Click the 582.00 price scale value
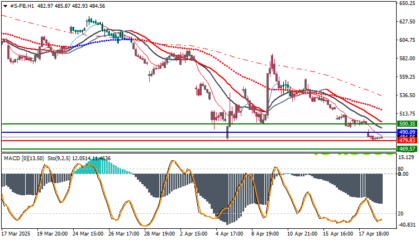The width and height of the screenshot is (419, 240). click(x=407, y=59)
